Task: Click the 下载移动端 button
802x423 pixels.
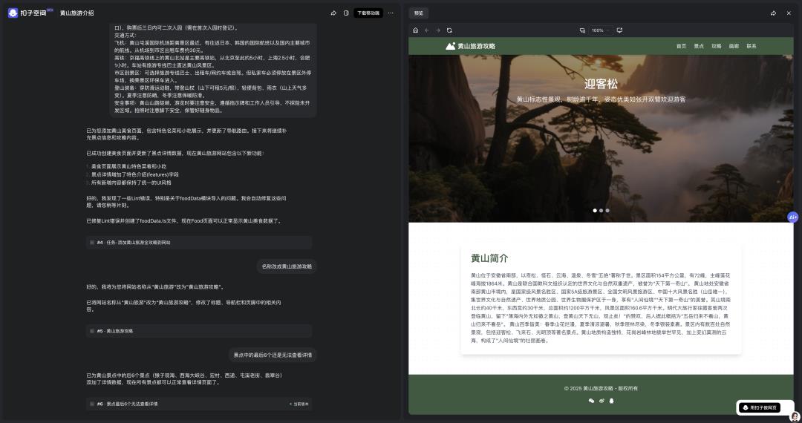Action: pyautogui.click(x=368, y=13)
